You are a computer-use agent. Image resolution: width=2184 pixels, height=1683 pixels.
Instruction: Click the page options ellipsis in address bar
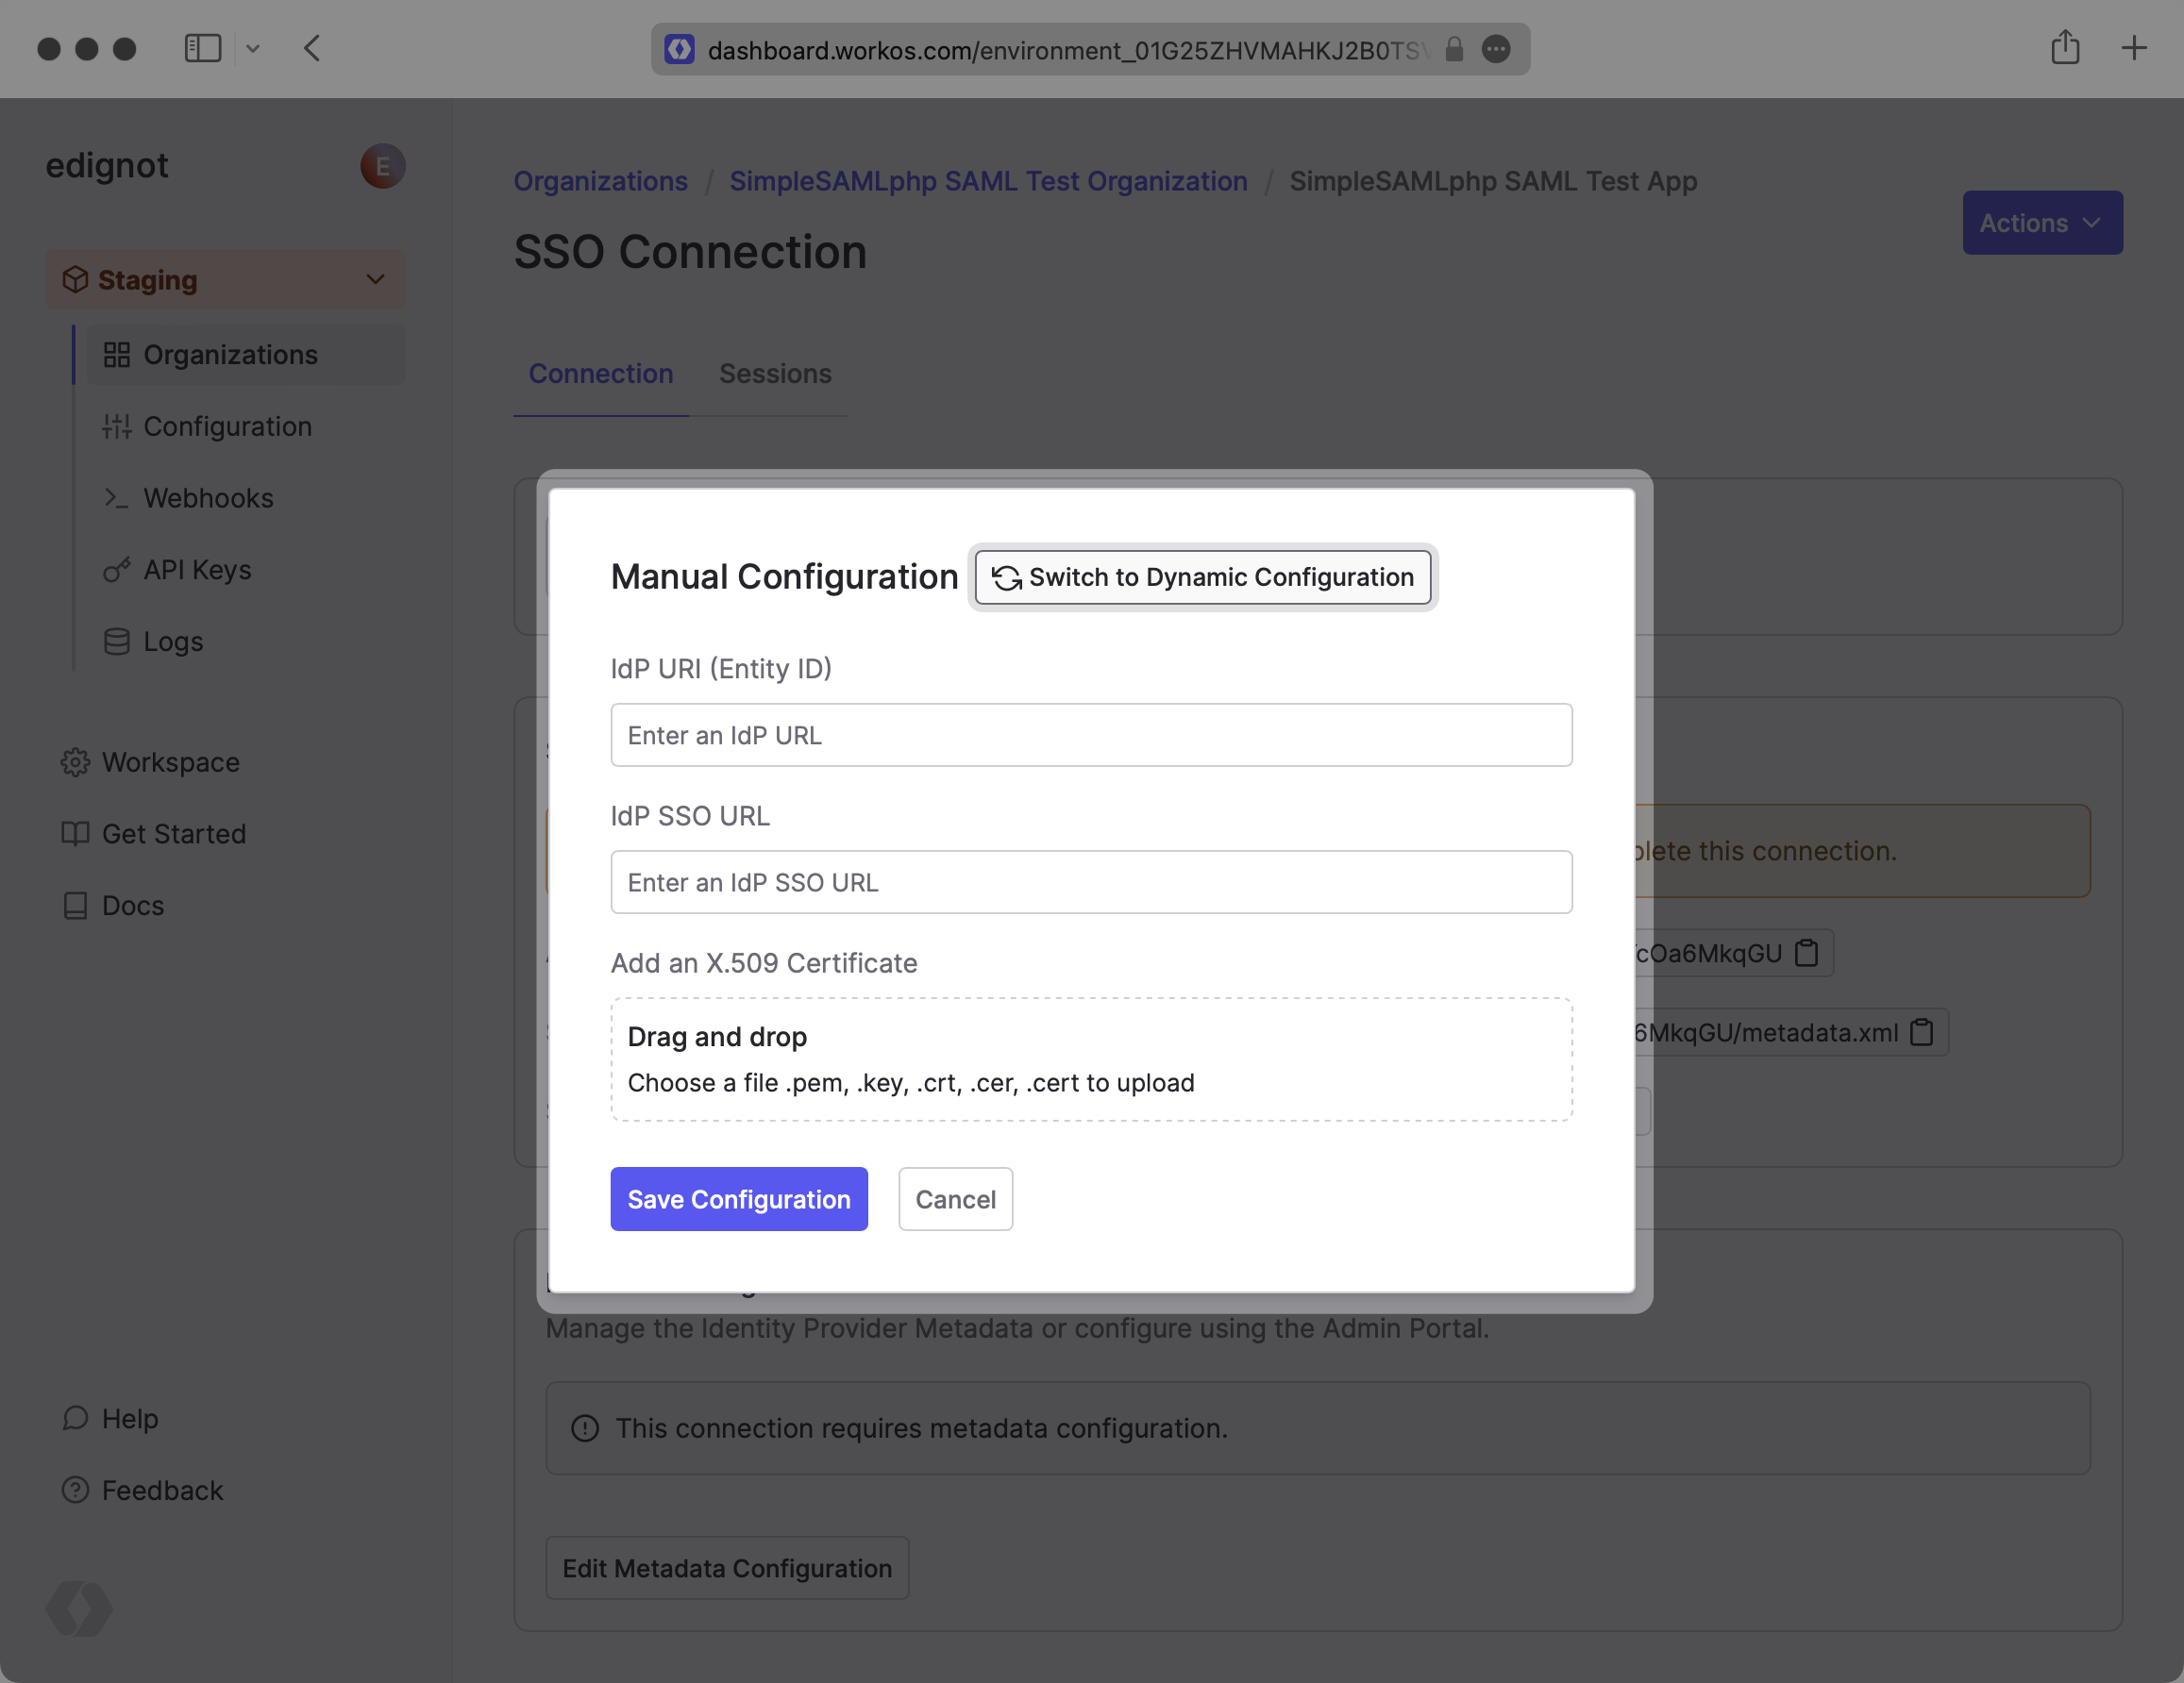(x=1496, y=49)
